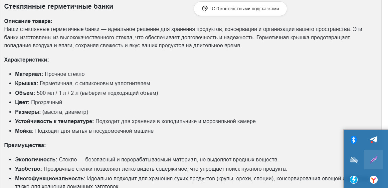Click the crossed-out OneDrive cloud icon

(354, 160)
